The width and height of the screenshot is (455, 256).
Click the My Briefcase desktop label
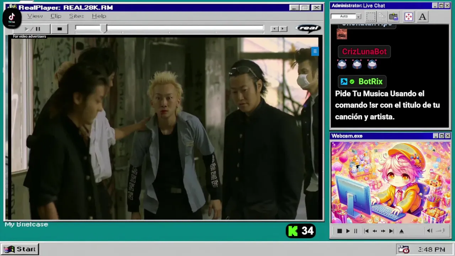click(26, 224)
